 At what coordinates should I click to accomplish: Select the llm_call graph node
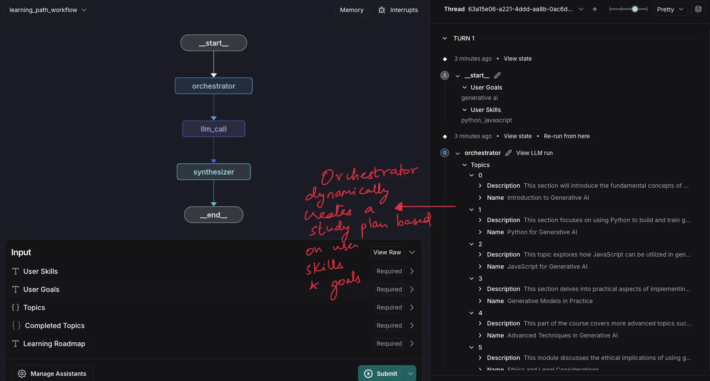pos(214,129)
